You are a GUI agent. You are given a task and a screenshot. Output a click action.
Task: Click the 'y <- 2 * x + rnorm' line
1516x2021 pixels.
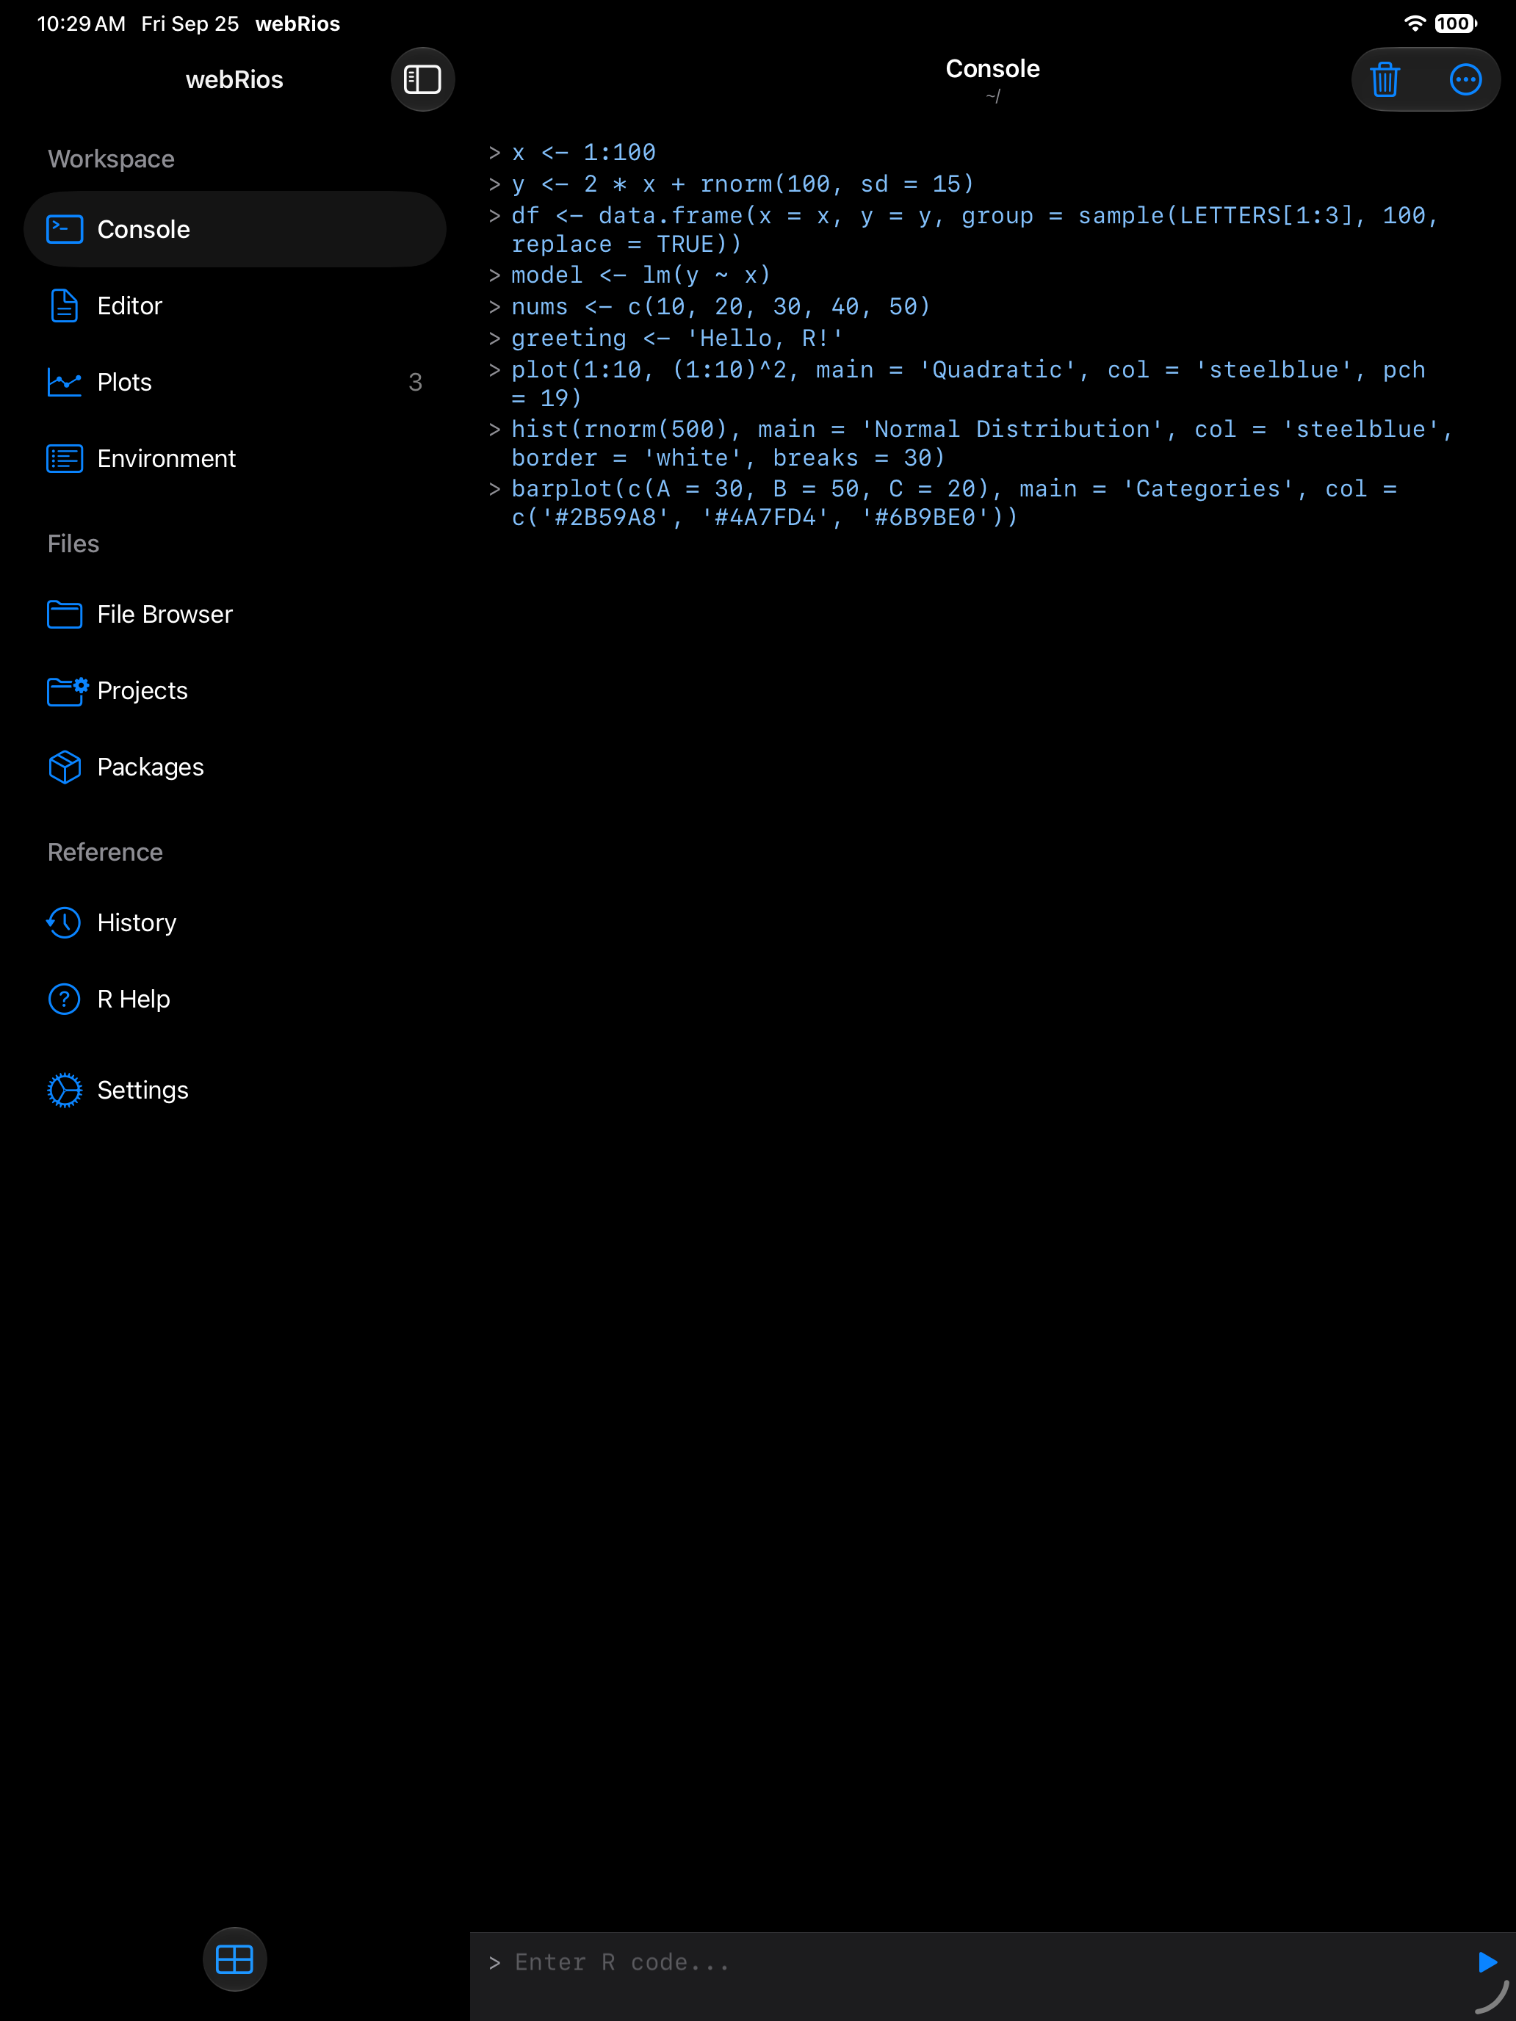pyautogui.click(x=742, y=184)
